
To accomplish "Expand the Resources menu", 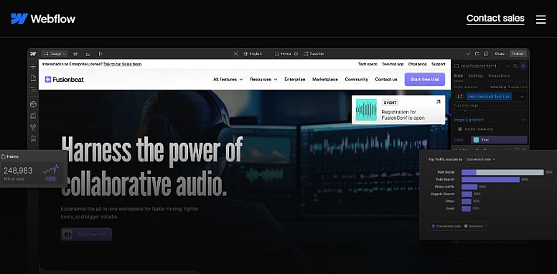I will coord(263,80).
